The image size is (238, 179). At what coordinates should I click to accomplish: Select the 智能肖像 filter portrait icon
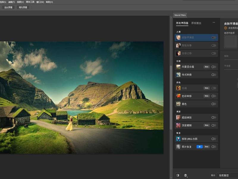coord(178,45)
